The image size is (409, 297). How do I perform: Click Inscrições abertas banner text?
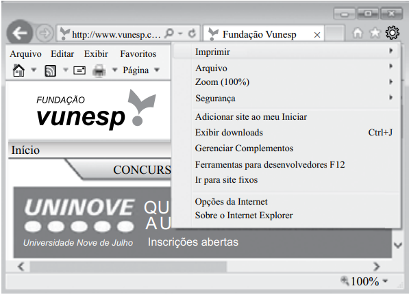pos(193,242)
